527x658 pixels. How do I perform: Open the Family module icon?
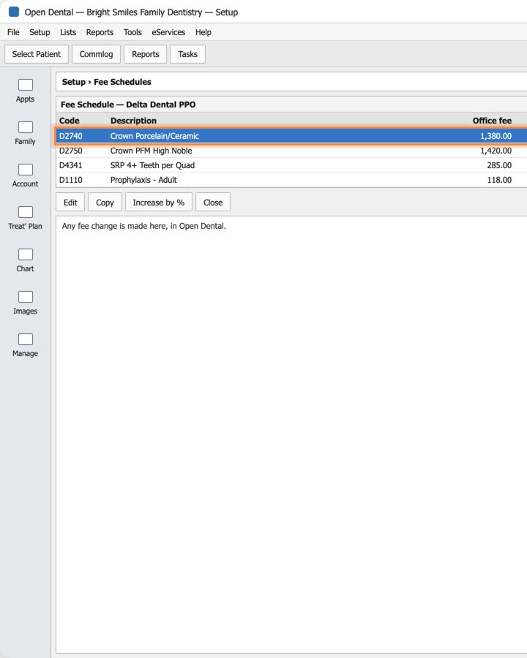click(x=25, y=127)
